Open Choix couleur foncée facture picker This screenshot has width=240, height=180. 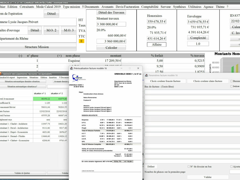(165, 81)
